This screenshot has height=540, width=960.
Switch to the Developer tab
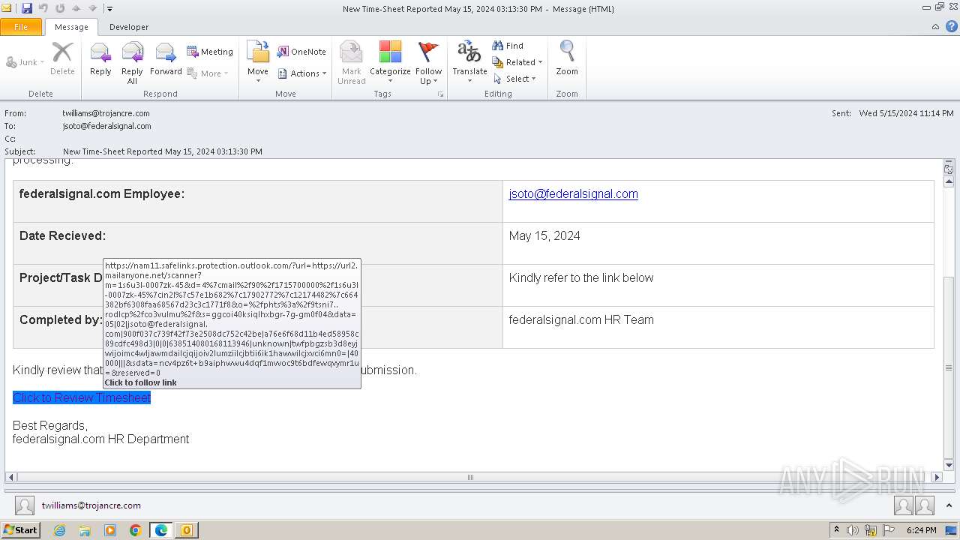(x=129, y=27)
